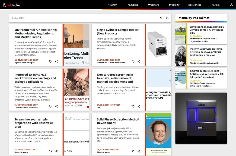Share the Improved EA-IRMS NCS workflow webinar
The width and height of the screenshot is (236, 156).
point(56,106)
